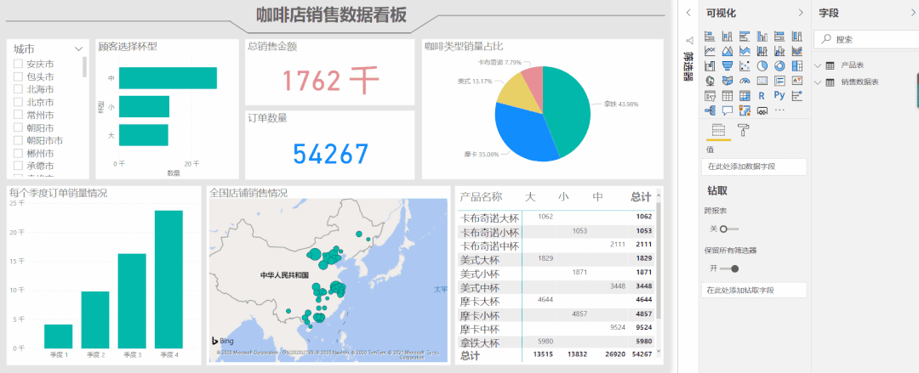Expand the 产品表 table fields

point(819,65)
